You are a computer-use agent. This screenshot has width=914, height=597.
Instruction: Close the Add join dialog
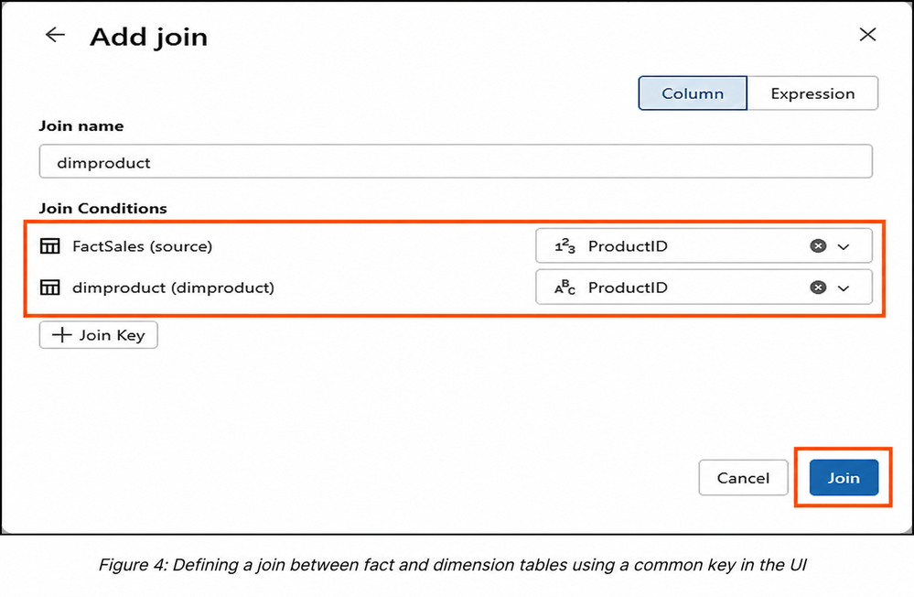click(x=867, y=35)
